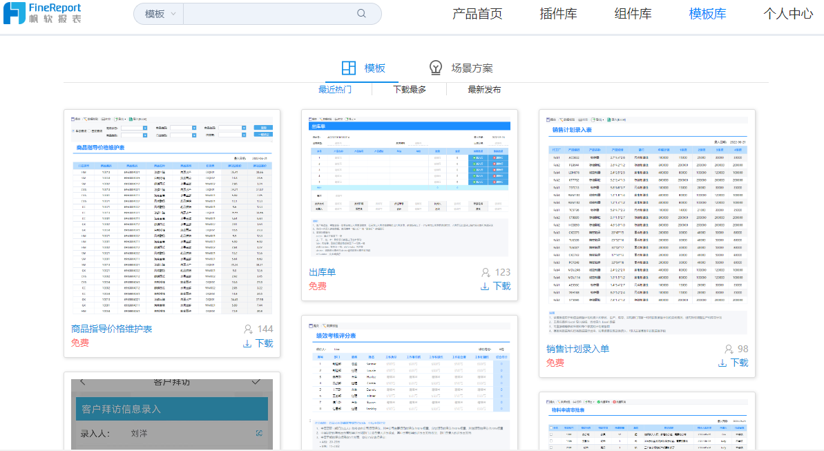Open the 插件库 navigation item
Image resolution: width=824 pixels, height=451 pixels.
tap(558, 14)
